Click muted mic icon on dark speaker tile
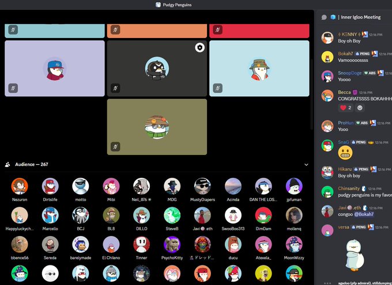The width and height of the screenshot is (392, 285). [115, 88]
